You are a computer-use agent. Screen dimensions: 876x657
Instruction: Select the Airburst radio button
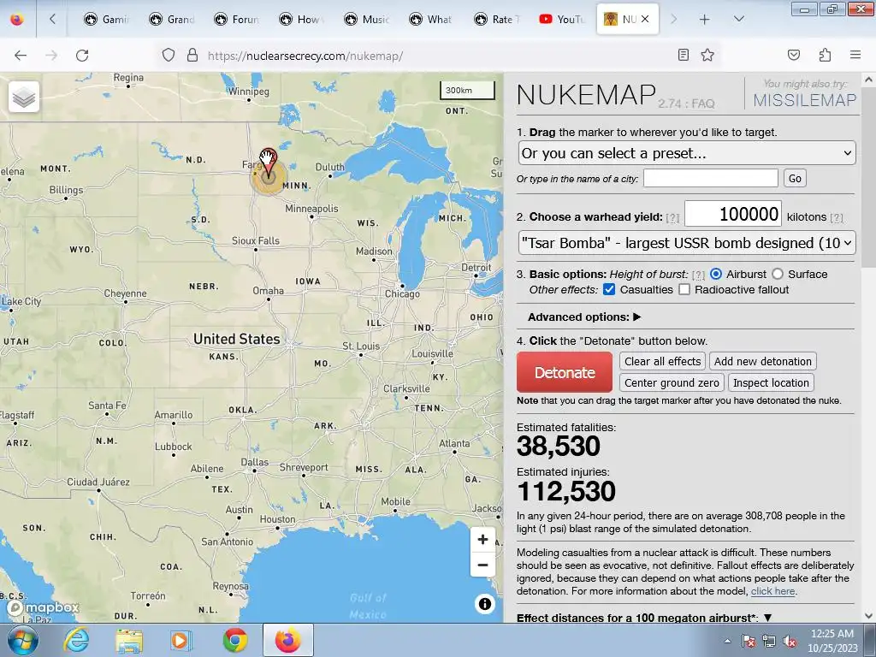(x=716, y=275)
